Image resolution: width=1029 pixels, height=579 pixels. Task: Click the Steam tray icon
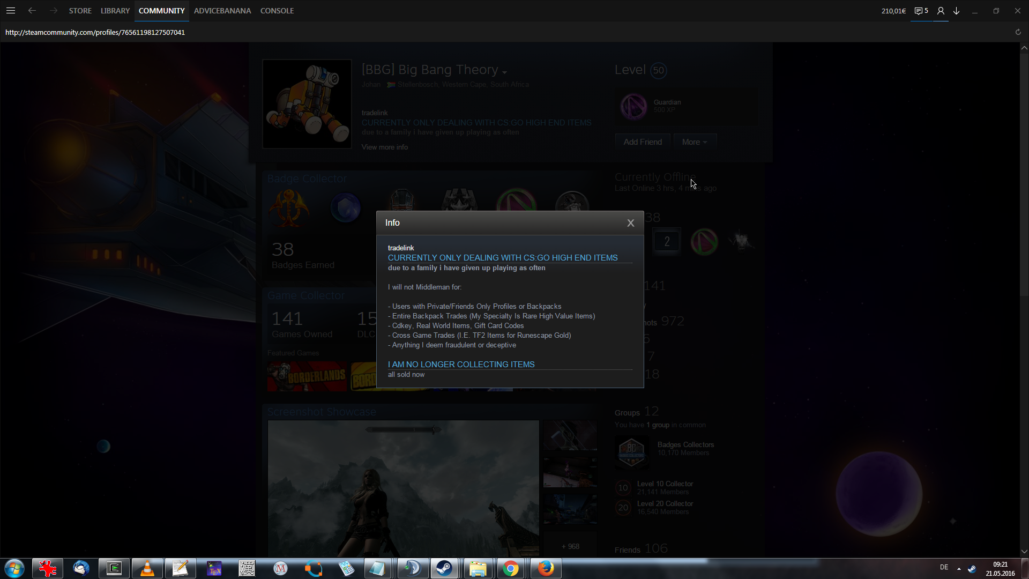click(x=972, y=569)
